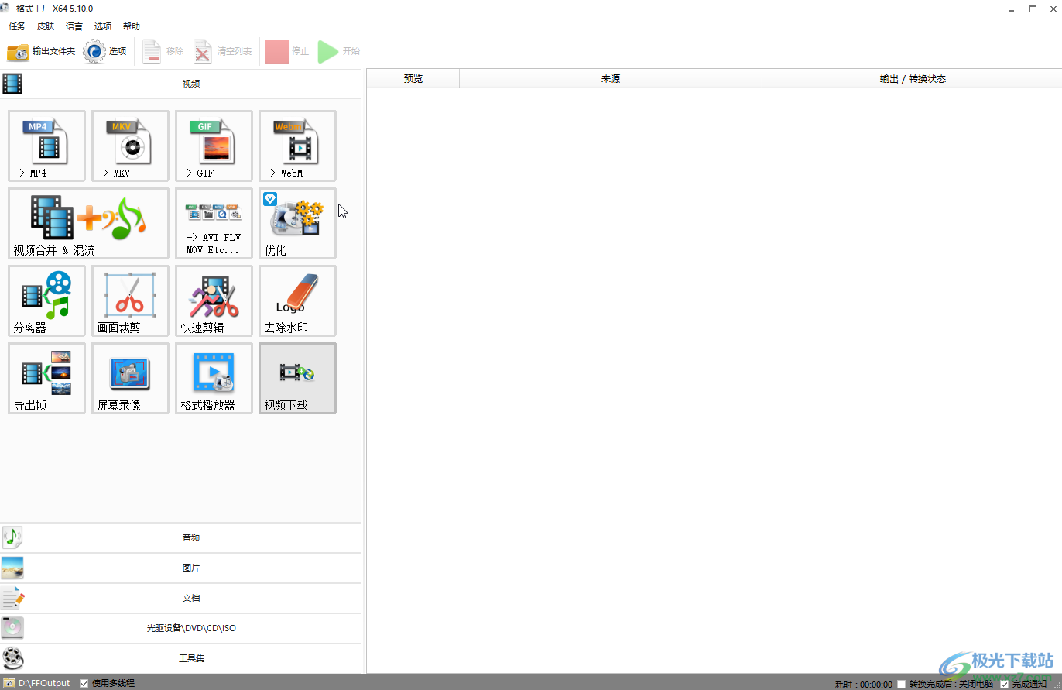Click the 选项 gear toolbar button
This screenshot has height=690, width=1062.
click(104, 52)
